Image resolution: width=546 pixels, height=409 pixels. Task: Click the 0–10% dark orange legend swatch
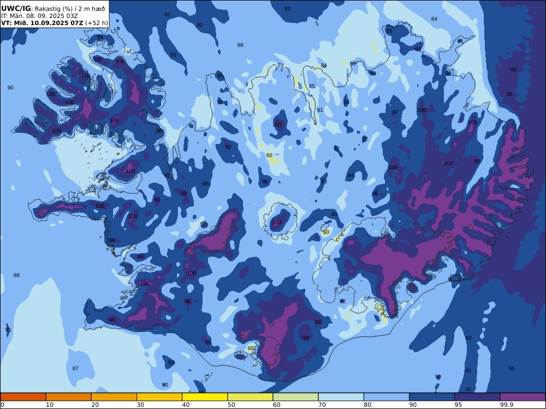coord(23,397)
